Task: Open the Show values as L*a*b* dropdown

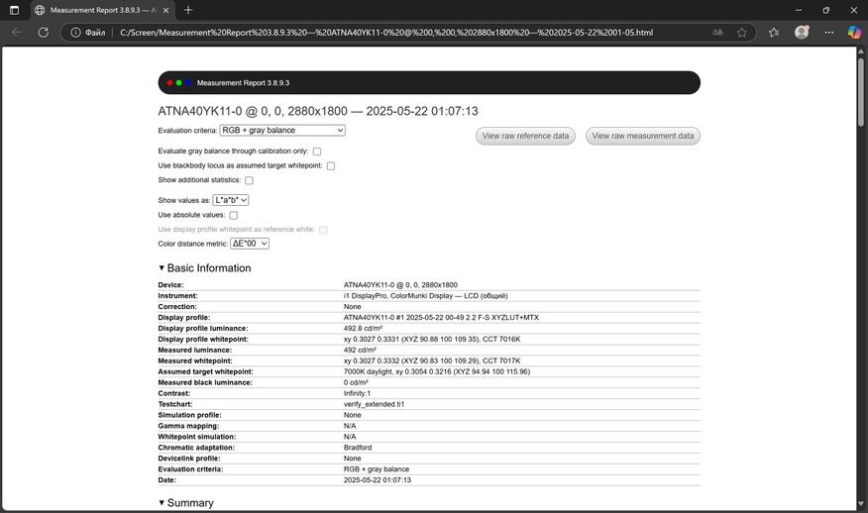Action: (230, 200)
